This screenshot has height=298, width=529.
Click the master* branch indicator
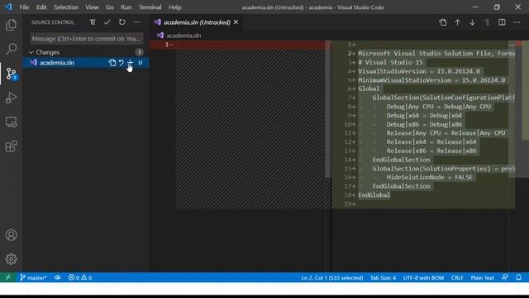[x=33, y=278]
